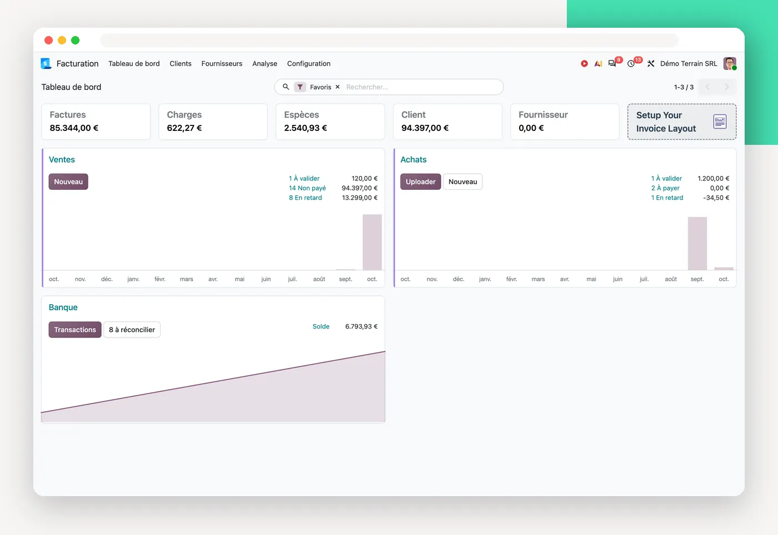
Task: Open the user avatar menu
Action: pyautogui.click(x=730, y=64)
